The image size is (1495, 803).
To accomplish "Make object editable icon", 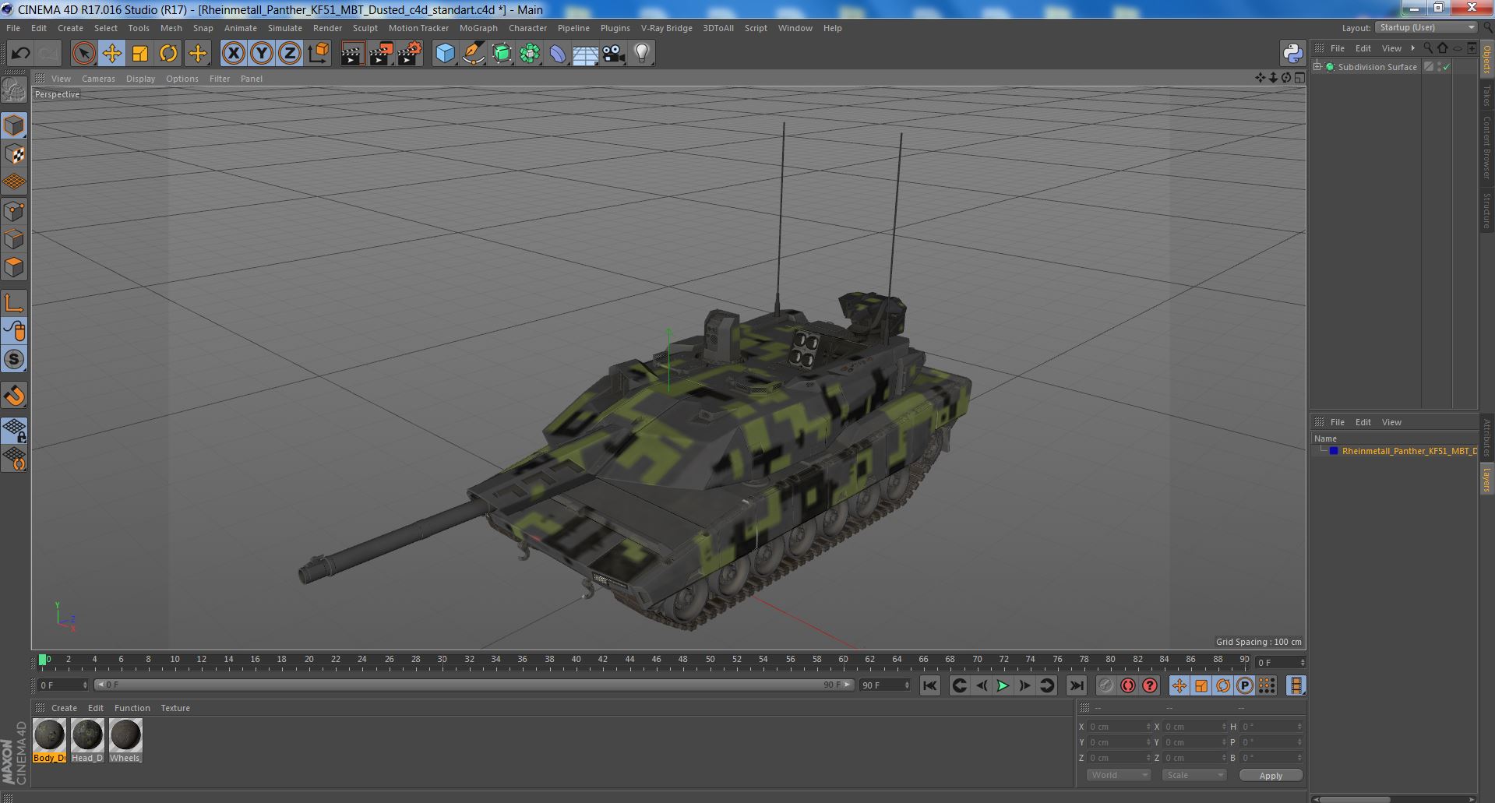I will (14, 91).
